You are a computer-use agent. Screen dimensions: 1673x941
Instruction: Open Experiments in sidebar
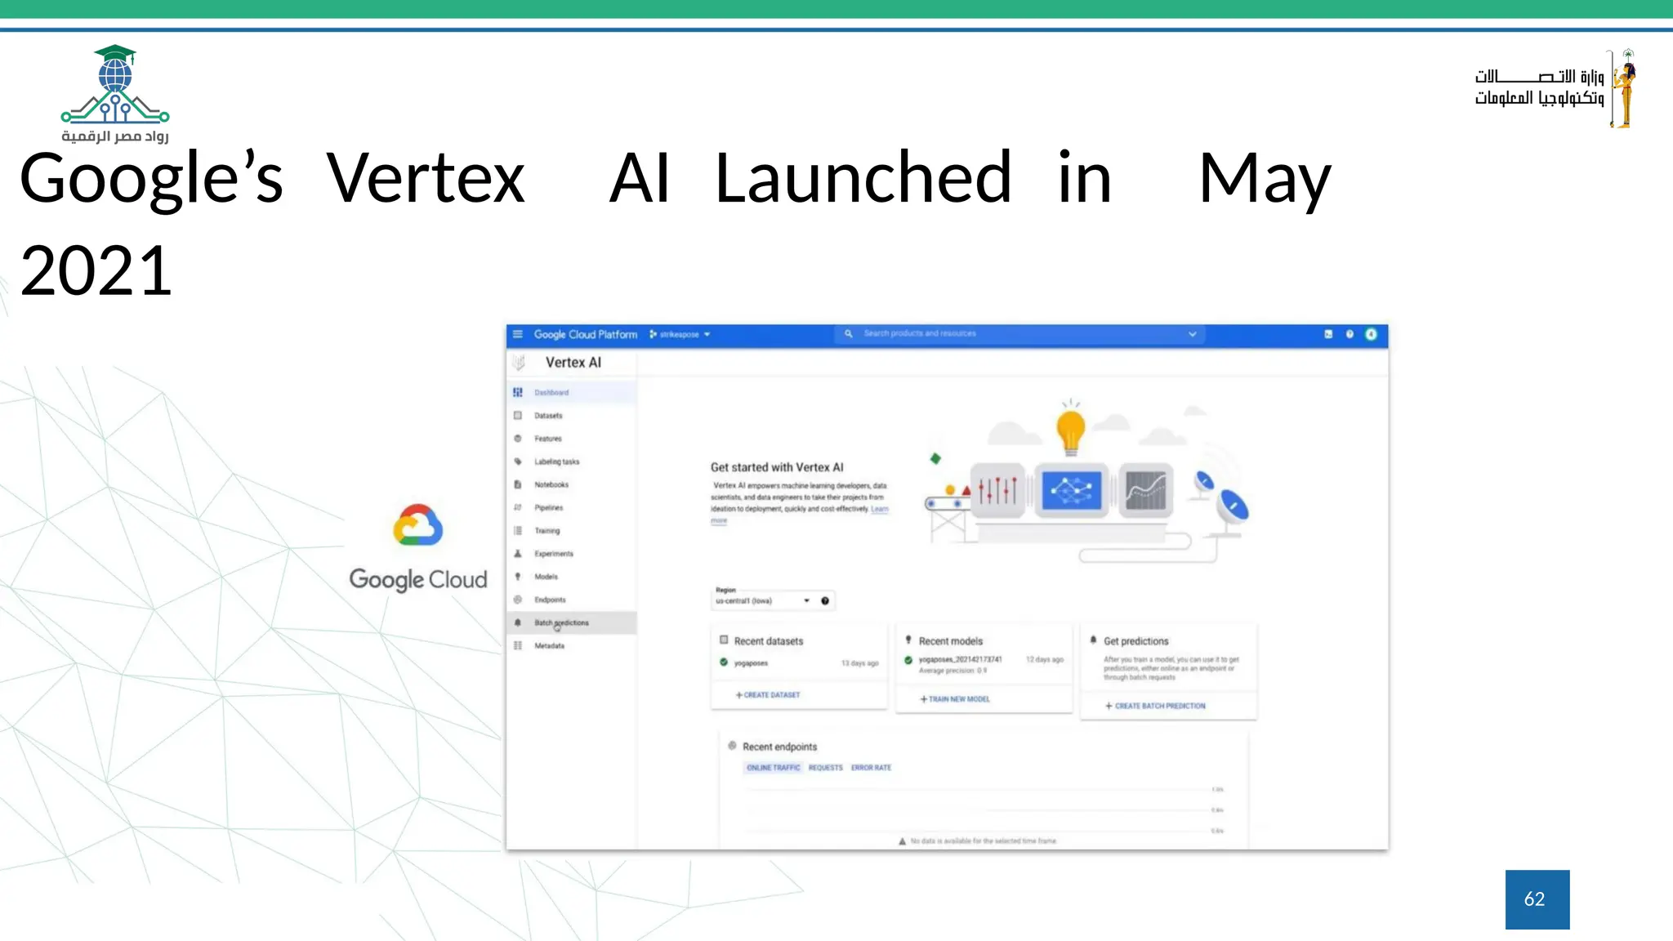[x=572, y=553]
